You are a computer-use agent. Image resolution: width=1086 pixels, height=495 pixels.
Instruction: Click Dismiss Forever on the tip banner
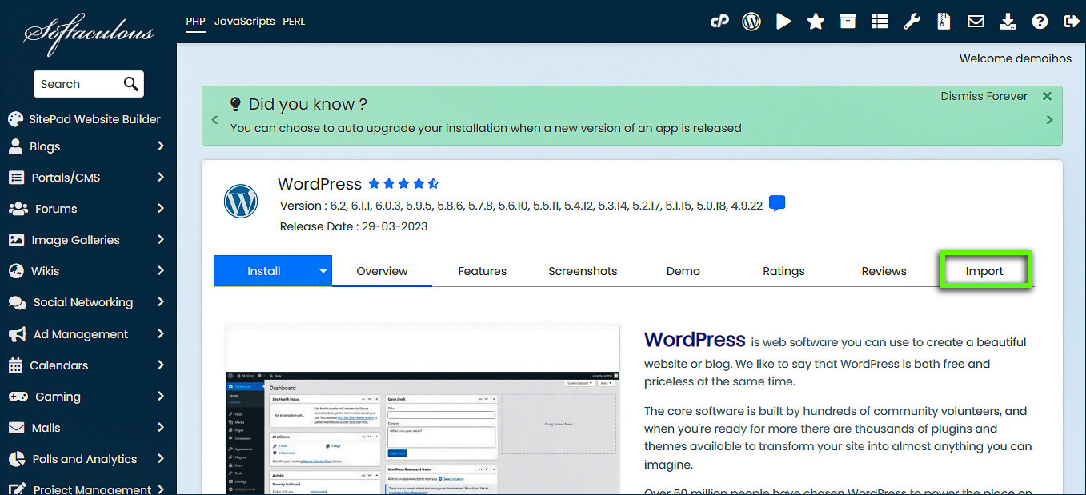[x=984, y=96]
